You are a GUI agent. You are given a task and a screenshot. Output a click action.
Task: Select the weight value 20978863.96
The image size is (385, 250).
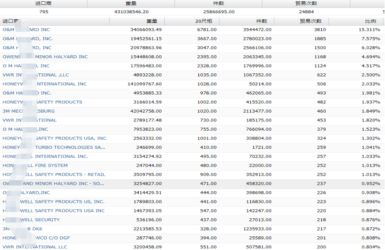[x=146, y=48]
